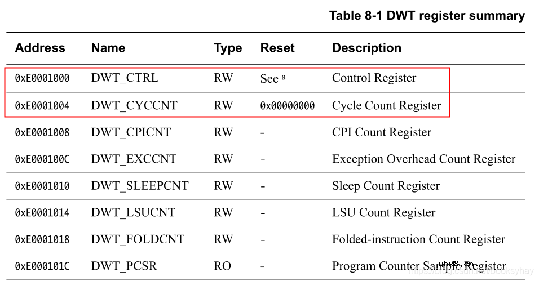Screen dimensions: 539x281
Task: Click the 'LSU Count Register' description
Action: (383, 213)
